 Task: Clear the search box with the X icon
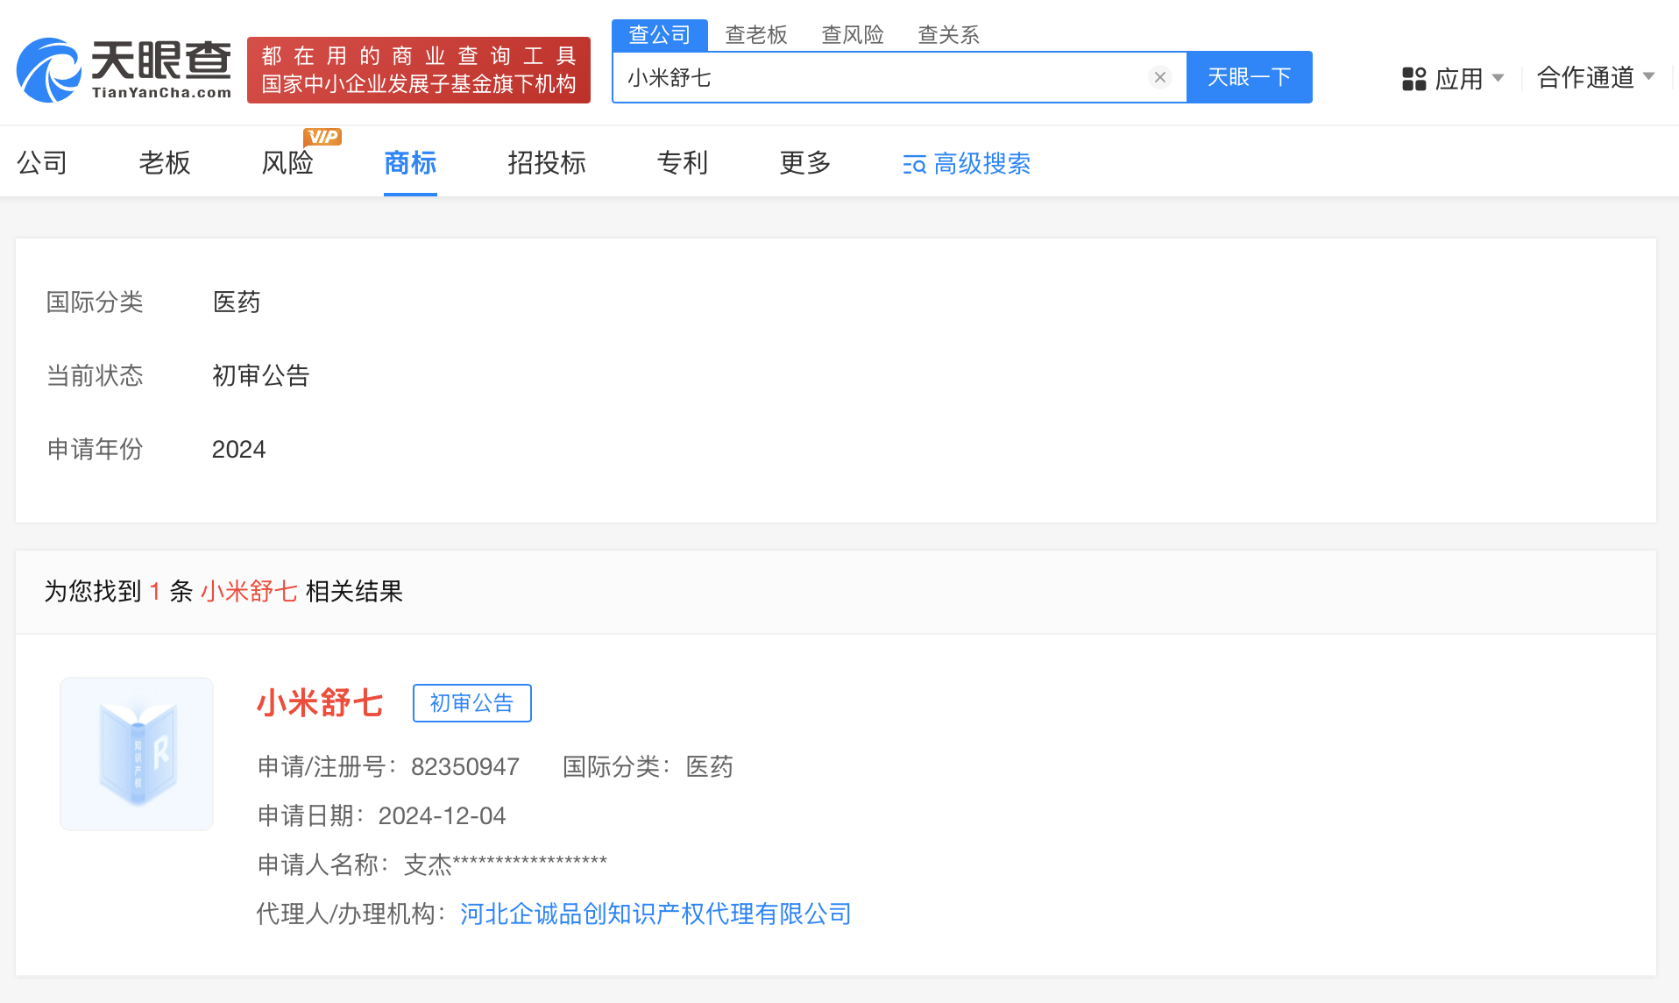click(x=1159, y=77)
